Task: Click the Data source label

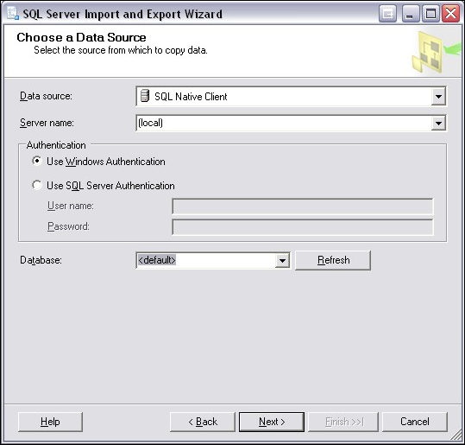Action: [x=46, y=96]
